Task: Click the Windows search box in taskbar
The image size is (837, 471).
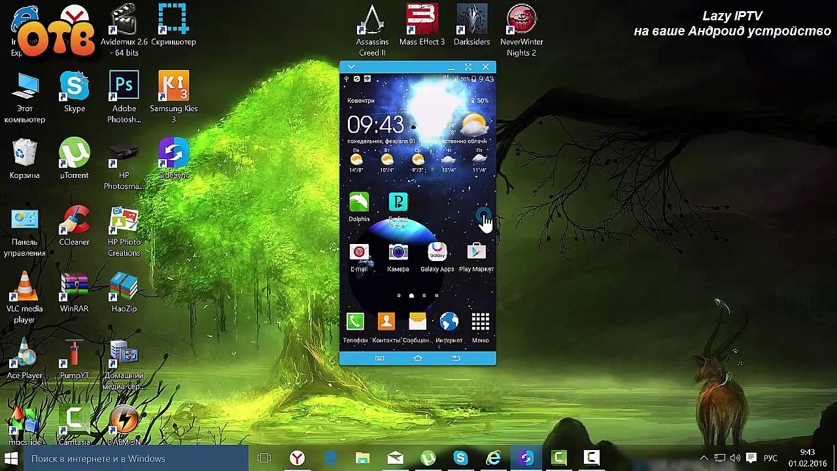Action: (135, 459)
